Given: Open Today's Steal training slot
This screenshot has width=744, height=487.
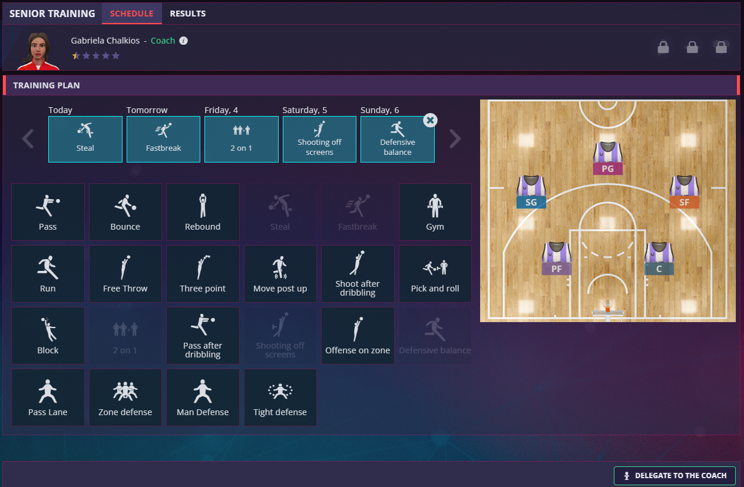Looking at the screenshot, I should point(85,139).
